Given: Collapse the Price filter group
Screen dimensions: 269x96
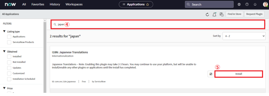Looking at the screenshot, I should (x=4, y=88).
